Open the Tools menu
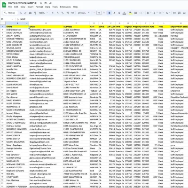 coord(55,7)
